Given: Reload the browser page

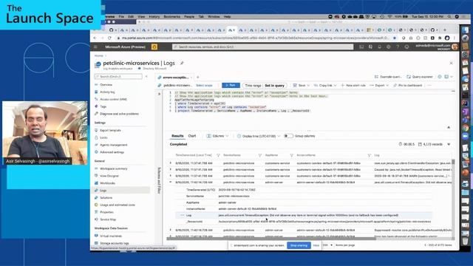Looking at the screenshot, I should 109,38.
